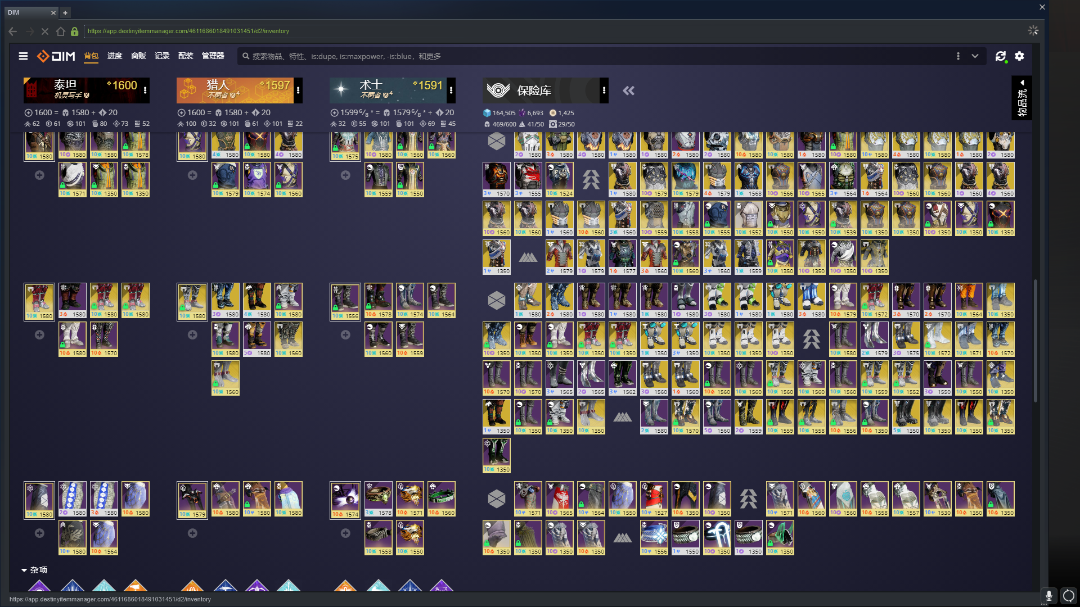This screenshot has height=607, width=1080.
Task: Open Titan character options menu
Action: click(145, 90)
